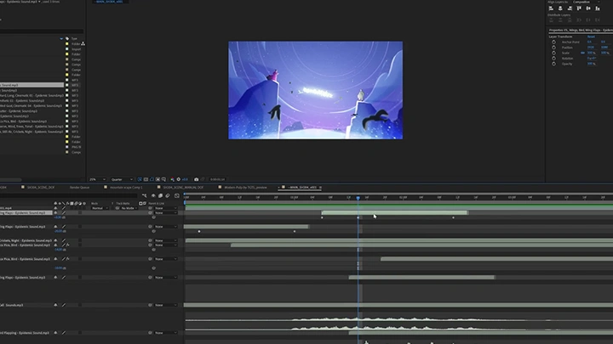Click the Opacity value in Properties panel
Screen dimensions: 613x344
pos(591,64)
